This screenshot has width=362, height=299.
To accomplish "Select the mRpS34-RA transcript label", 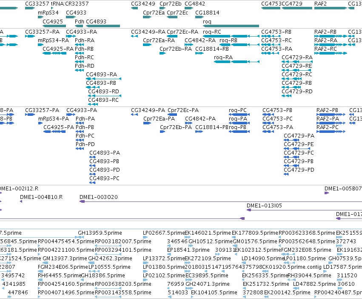I will pyautogui.click(x=53, y=40).
